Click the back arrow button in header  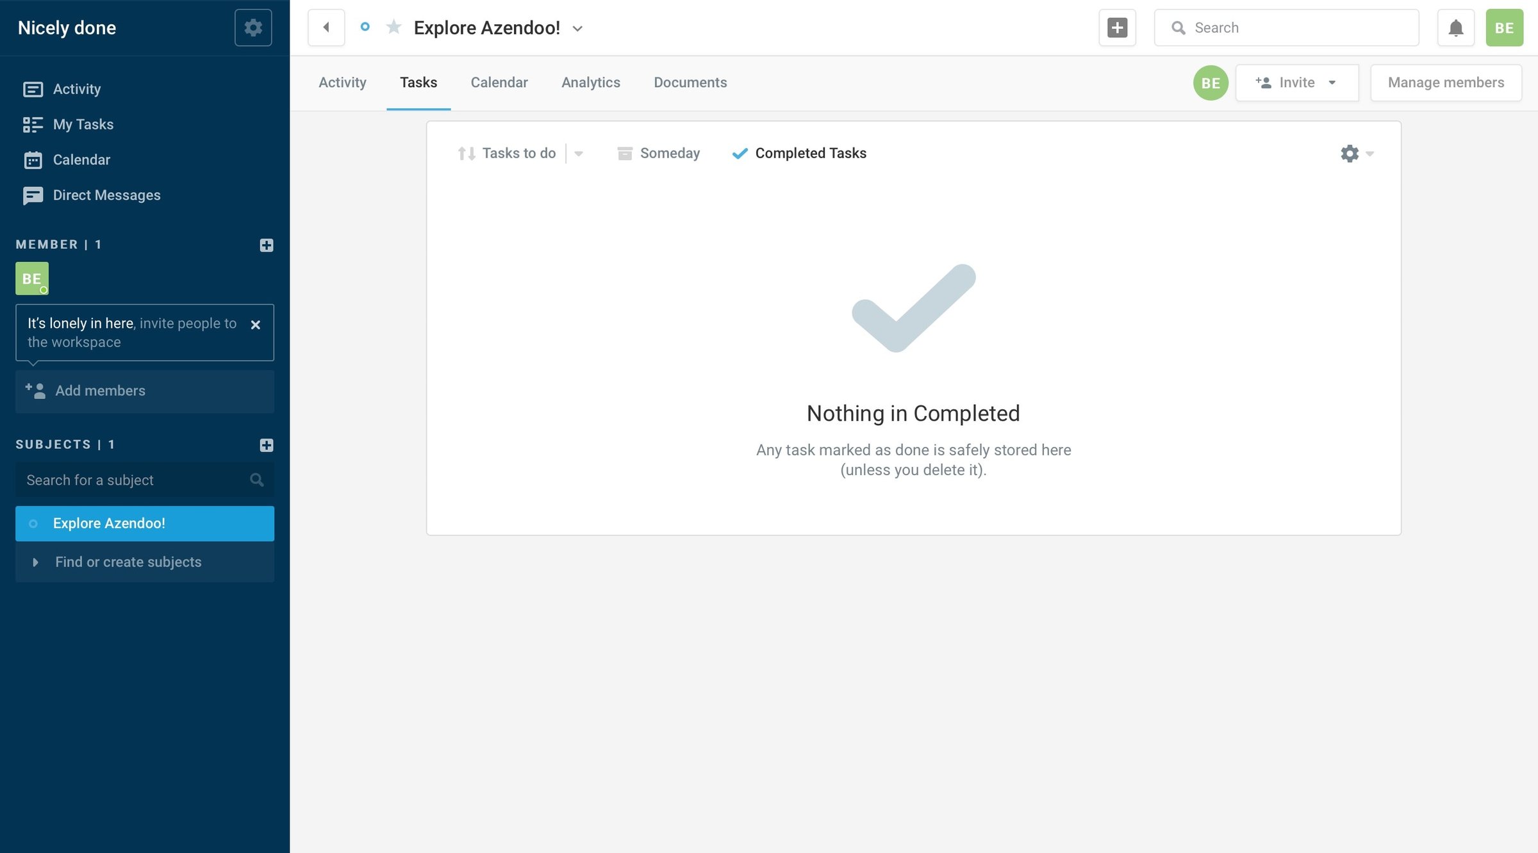tap(326, 28)
